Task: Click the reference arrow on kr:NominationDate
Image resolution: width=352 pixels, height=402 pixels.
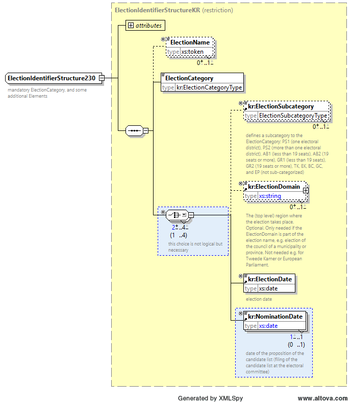Action: (246, 319)
